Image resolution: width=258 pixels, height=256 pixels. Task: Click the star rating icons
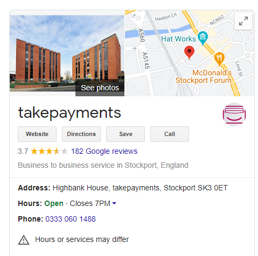[49, 151]
